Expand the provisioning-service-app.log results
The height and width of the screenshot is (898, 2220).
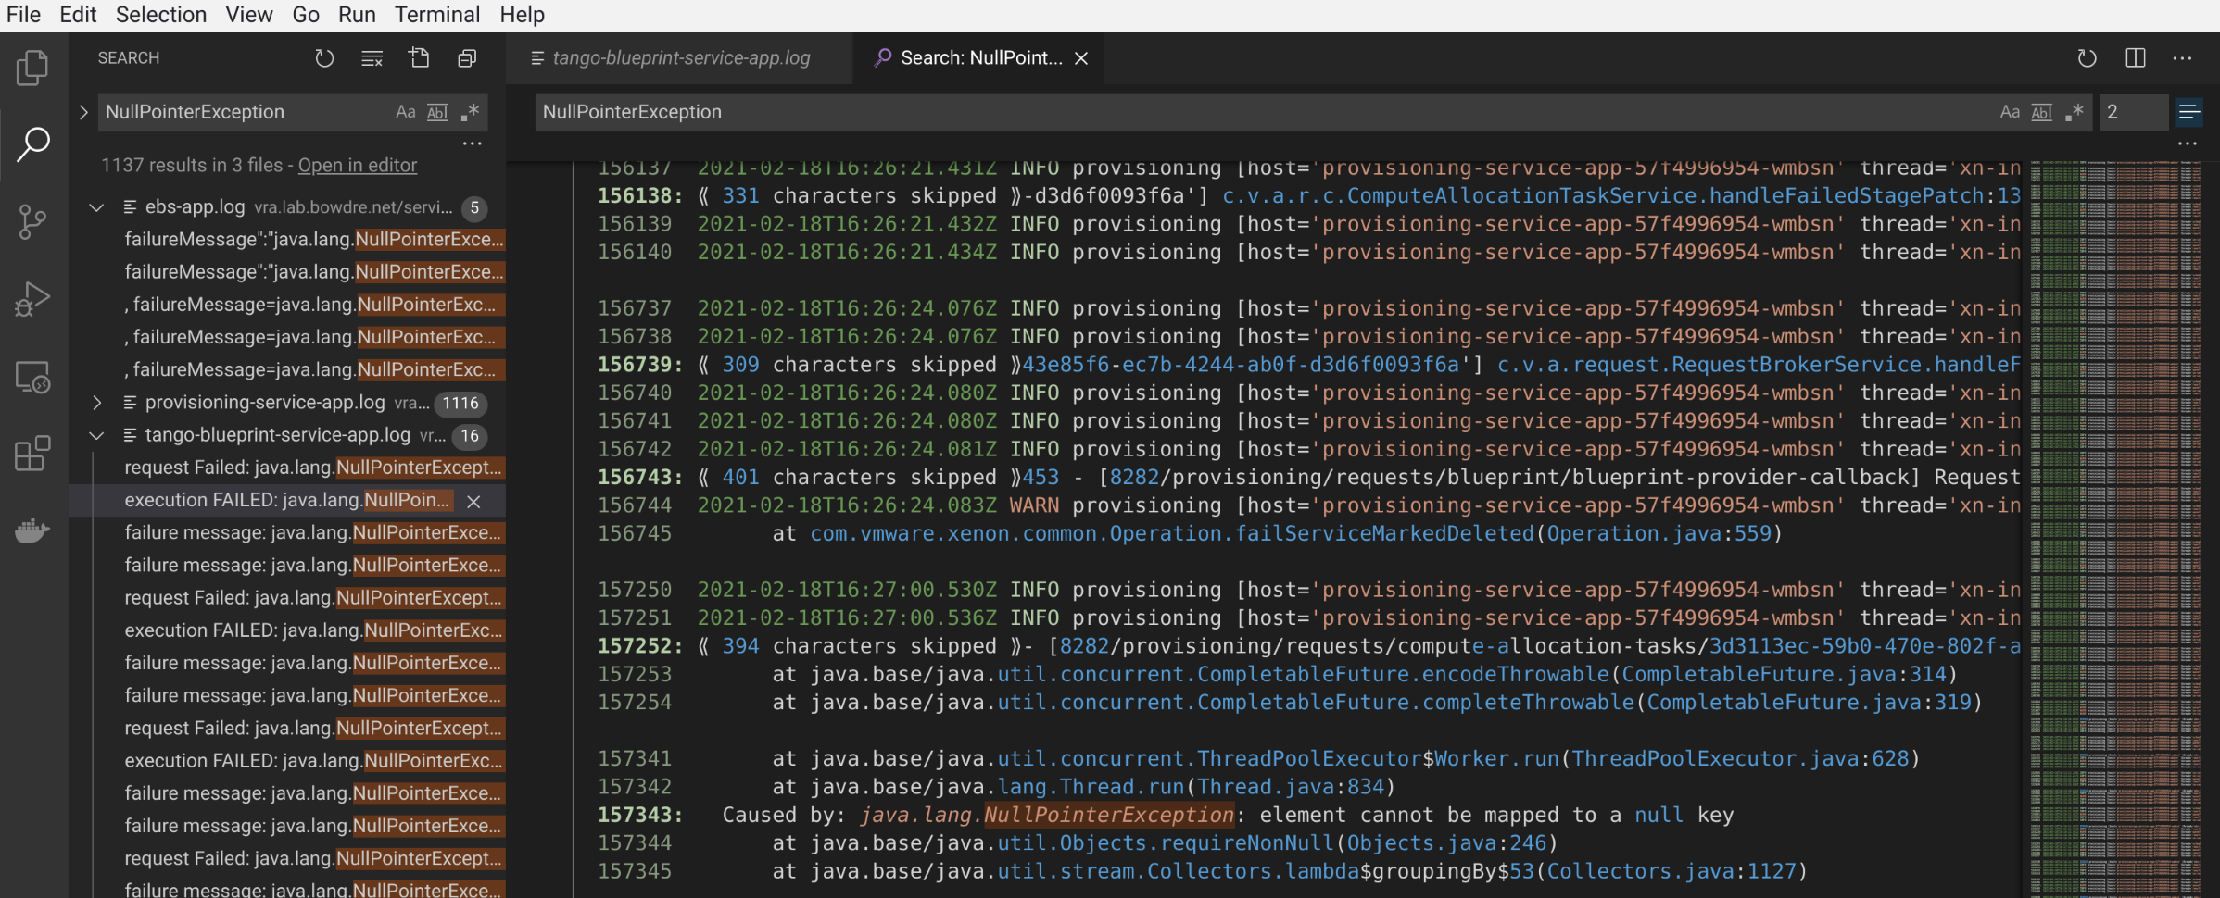96,403
